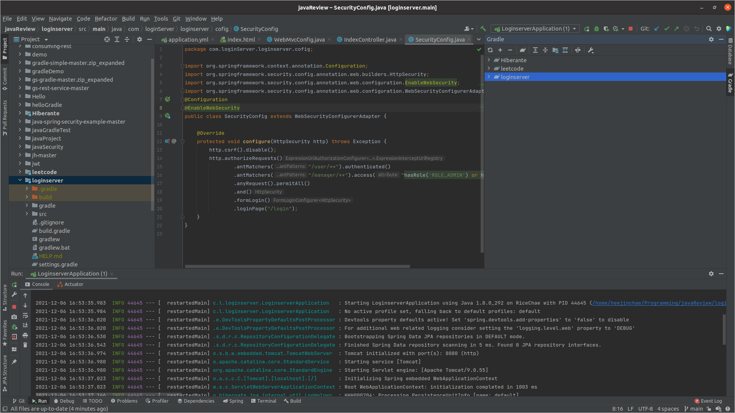The image size is (735, 413).
Task: Open the LoginserverApplication run configuration dropdown
Action: pyautogui.click(x=535, y=29)
